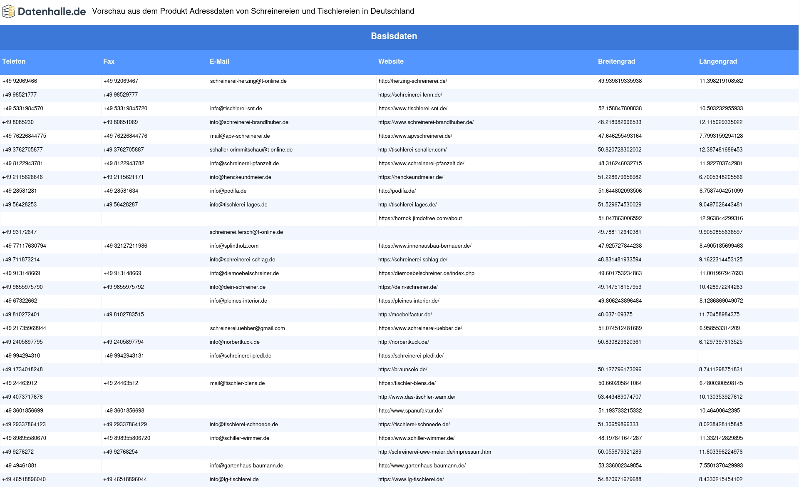Select phone number +49 1734018248

(22, 370)
